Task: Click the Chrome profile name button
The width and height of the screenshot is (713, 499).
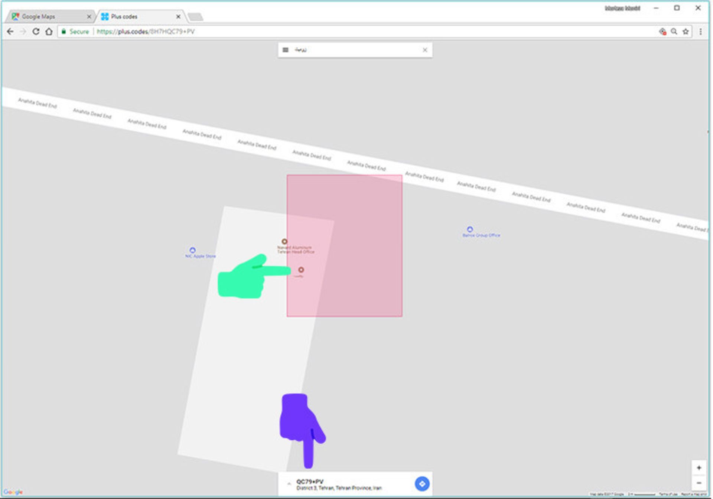Action: (622, 8)
